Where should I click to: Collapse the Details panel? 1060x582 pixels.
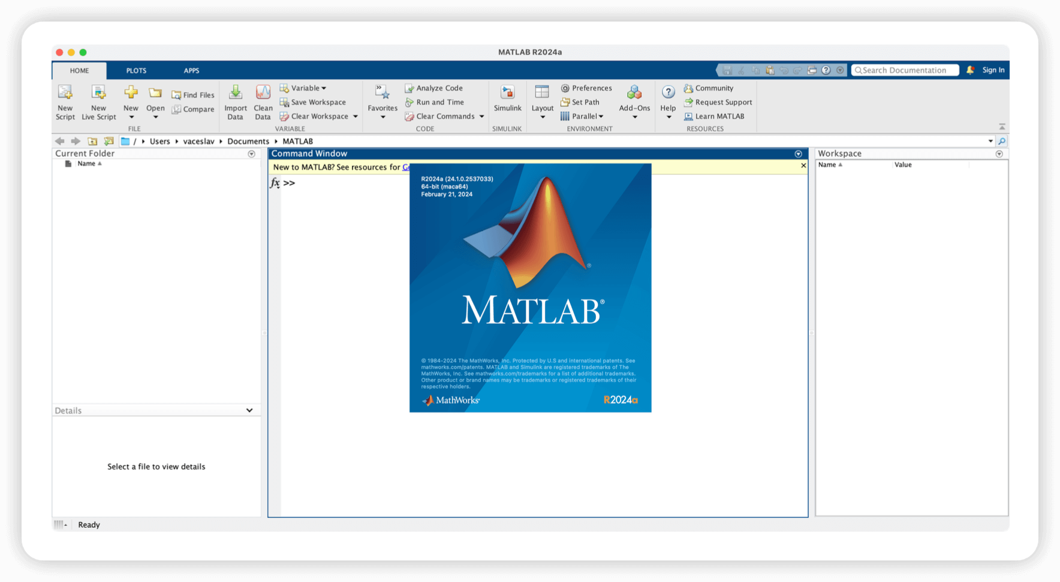pos(249,411)
